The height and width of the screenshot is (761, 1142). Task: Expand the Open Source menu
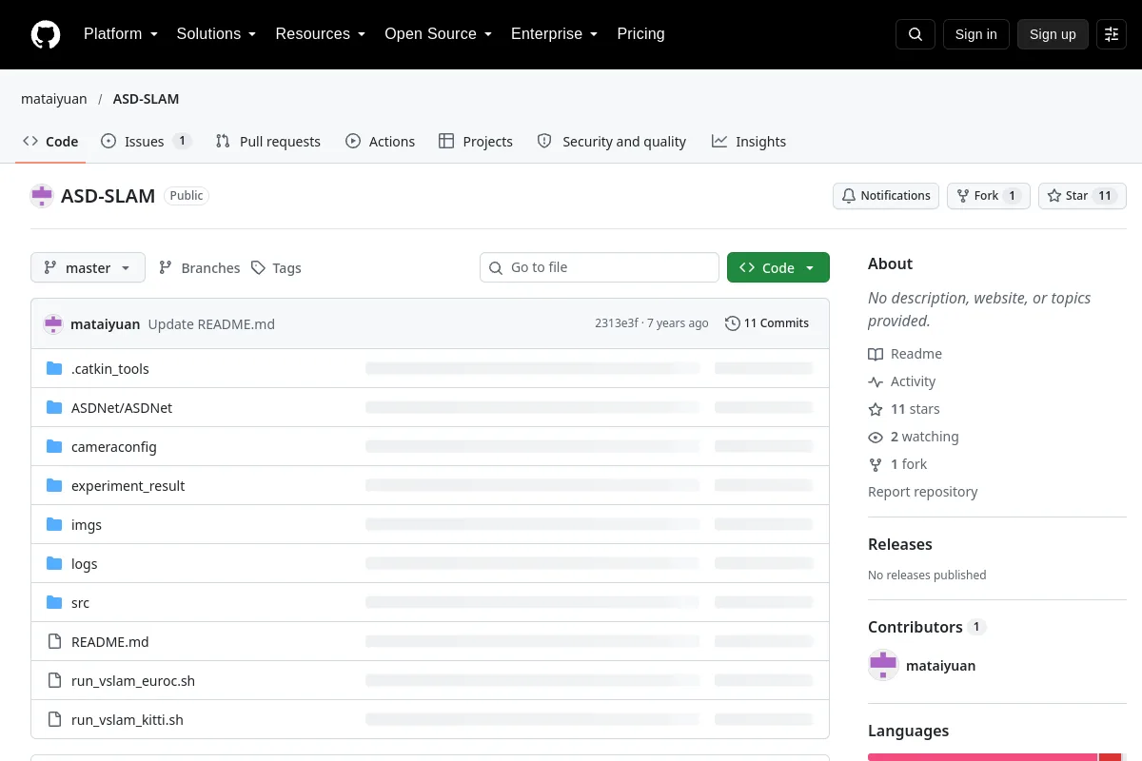439,34
